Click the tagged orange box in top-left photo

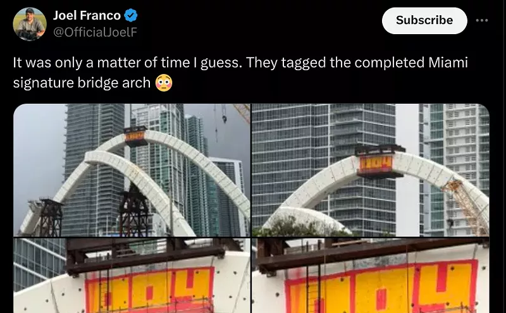[x=135, y=136]
